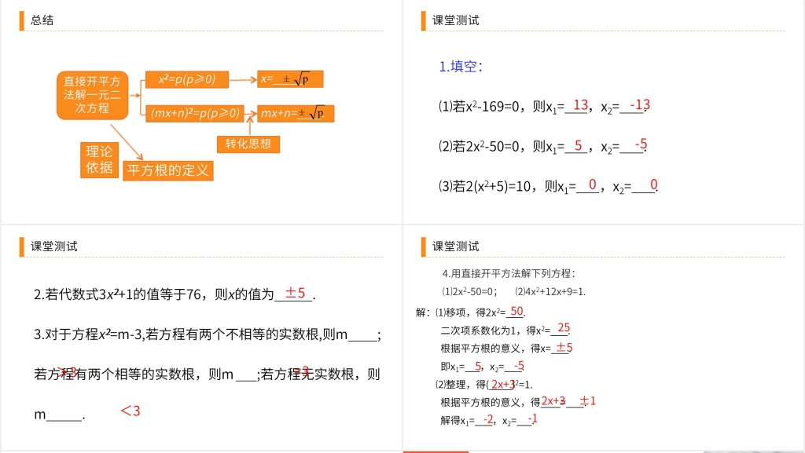Click the 即x₁= line
This screenshot has height=453, width=805.
(x=482, y=367)
